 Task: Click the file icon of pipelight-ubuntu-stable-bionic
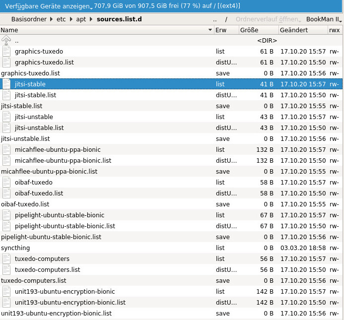[6, 215]
